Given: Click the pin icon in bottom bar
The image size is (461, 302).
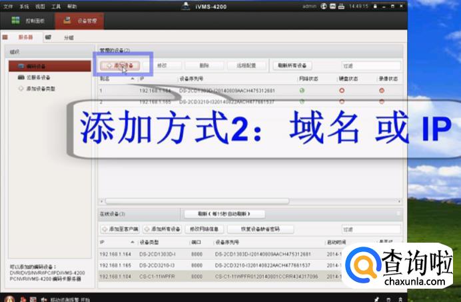Looking at the screenshot, I should 376,299.
